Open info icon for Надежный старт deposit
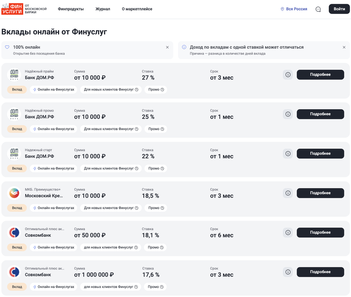 [288, 153]
